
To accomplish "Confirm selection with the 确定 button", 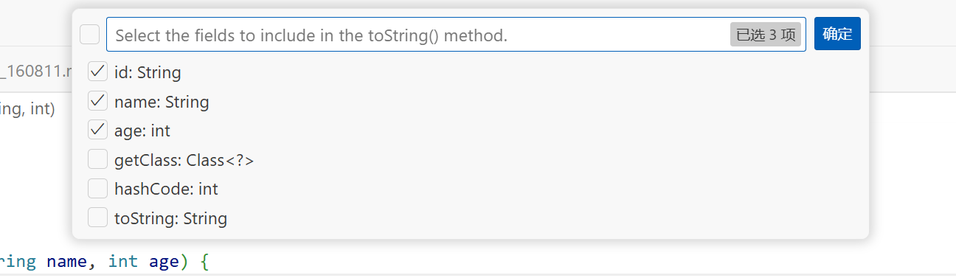I will tap(837, 34).
